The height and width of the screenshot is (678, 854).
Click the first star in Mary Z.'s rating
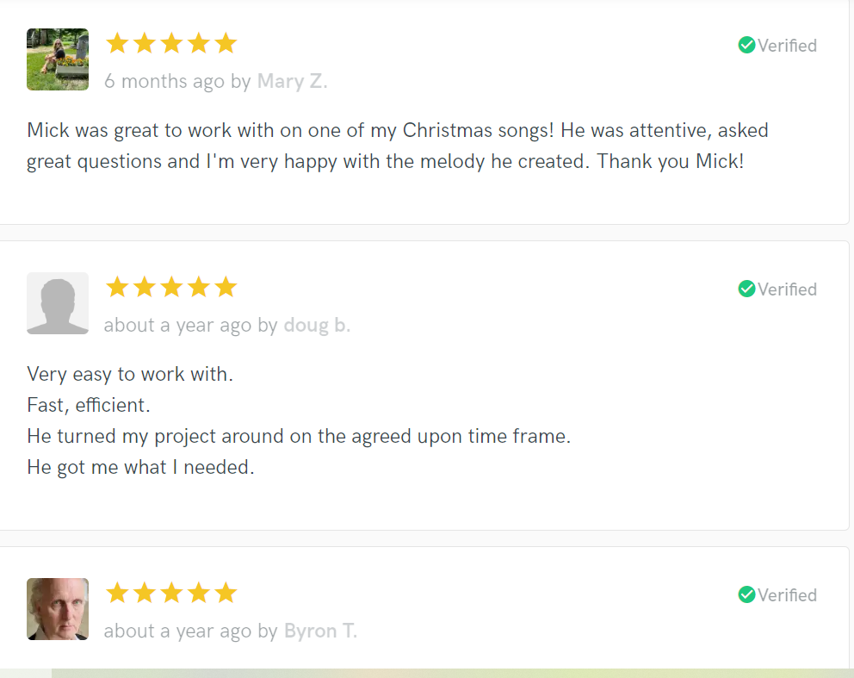point(117,43)
